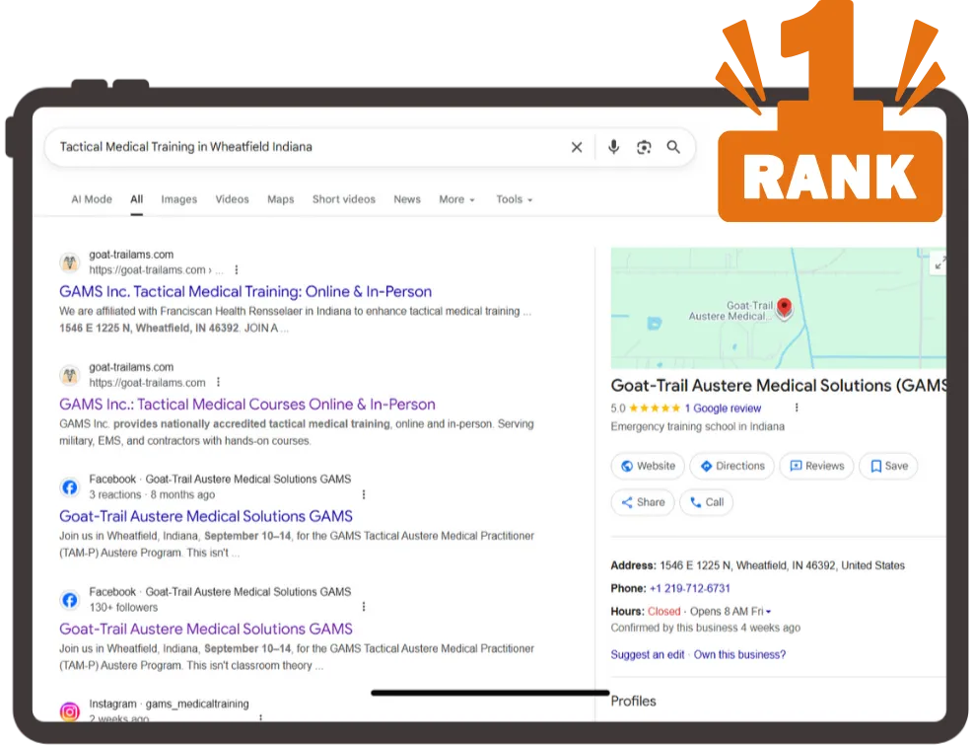Viewport: 974px width, 746px height.
Task: Open three-dot menu beside 130+ followers result
Action: tap(364, 607)
